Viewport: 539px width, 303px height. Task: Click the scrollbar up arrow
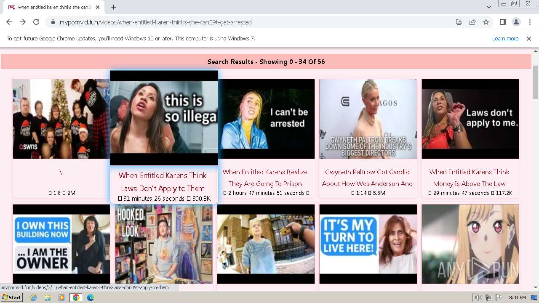536,51
